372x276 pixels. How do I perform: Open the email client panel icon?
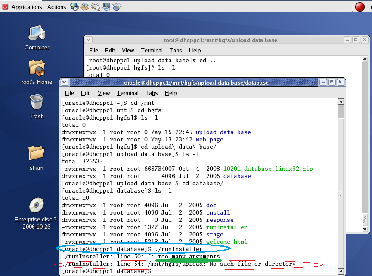(85, 6)
